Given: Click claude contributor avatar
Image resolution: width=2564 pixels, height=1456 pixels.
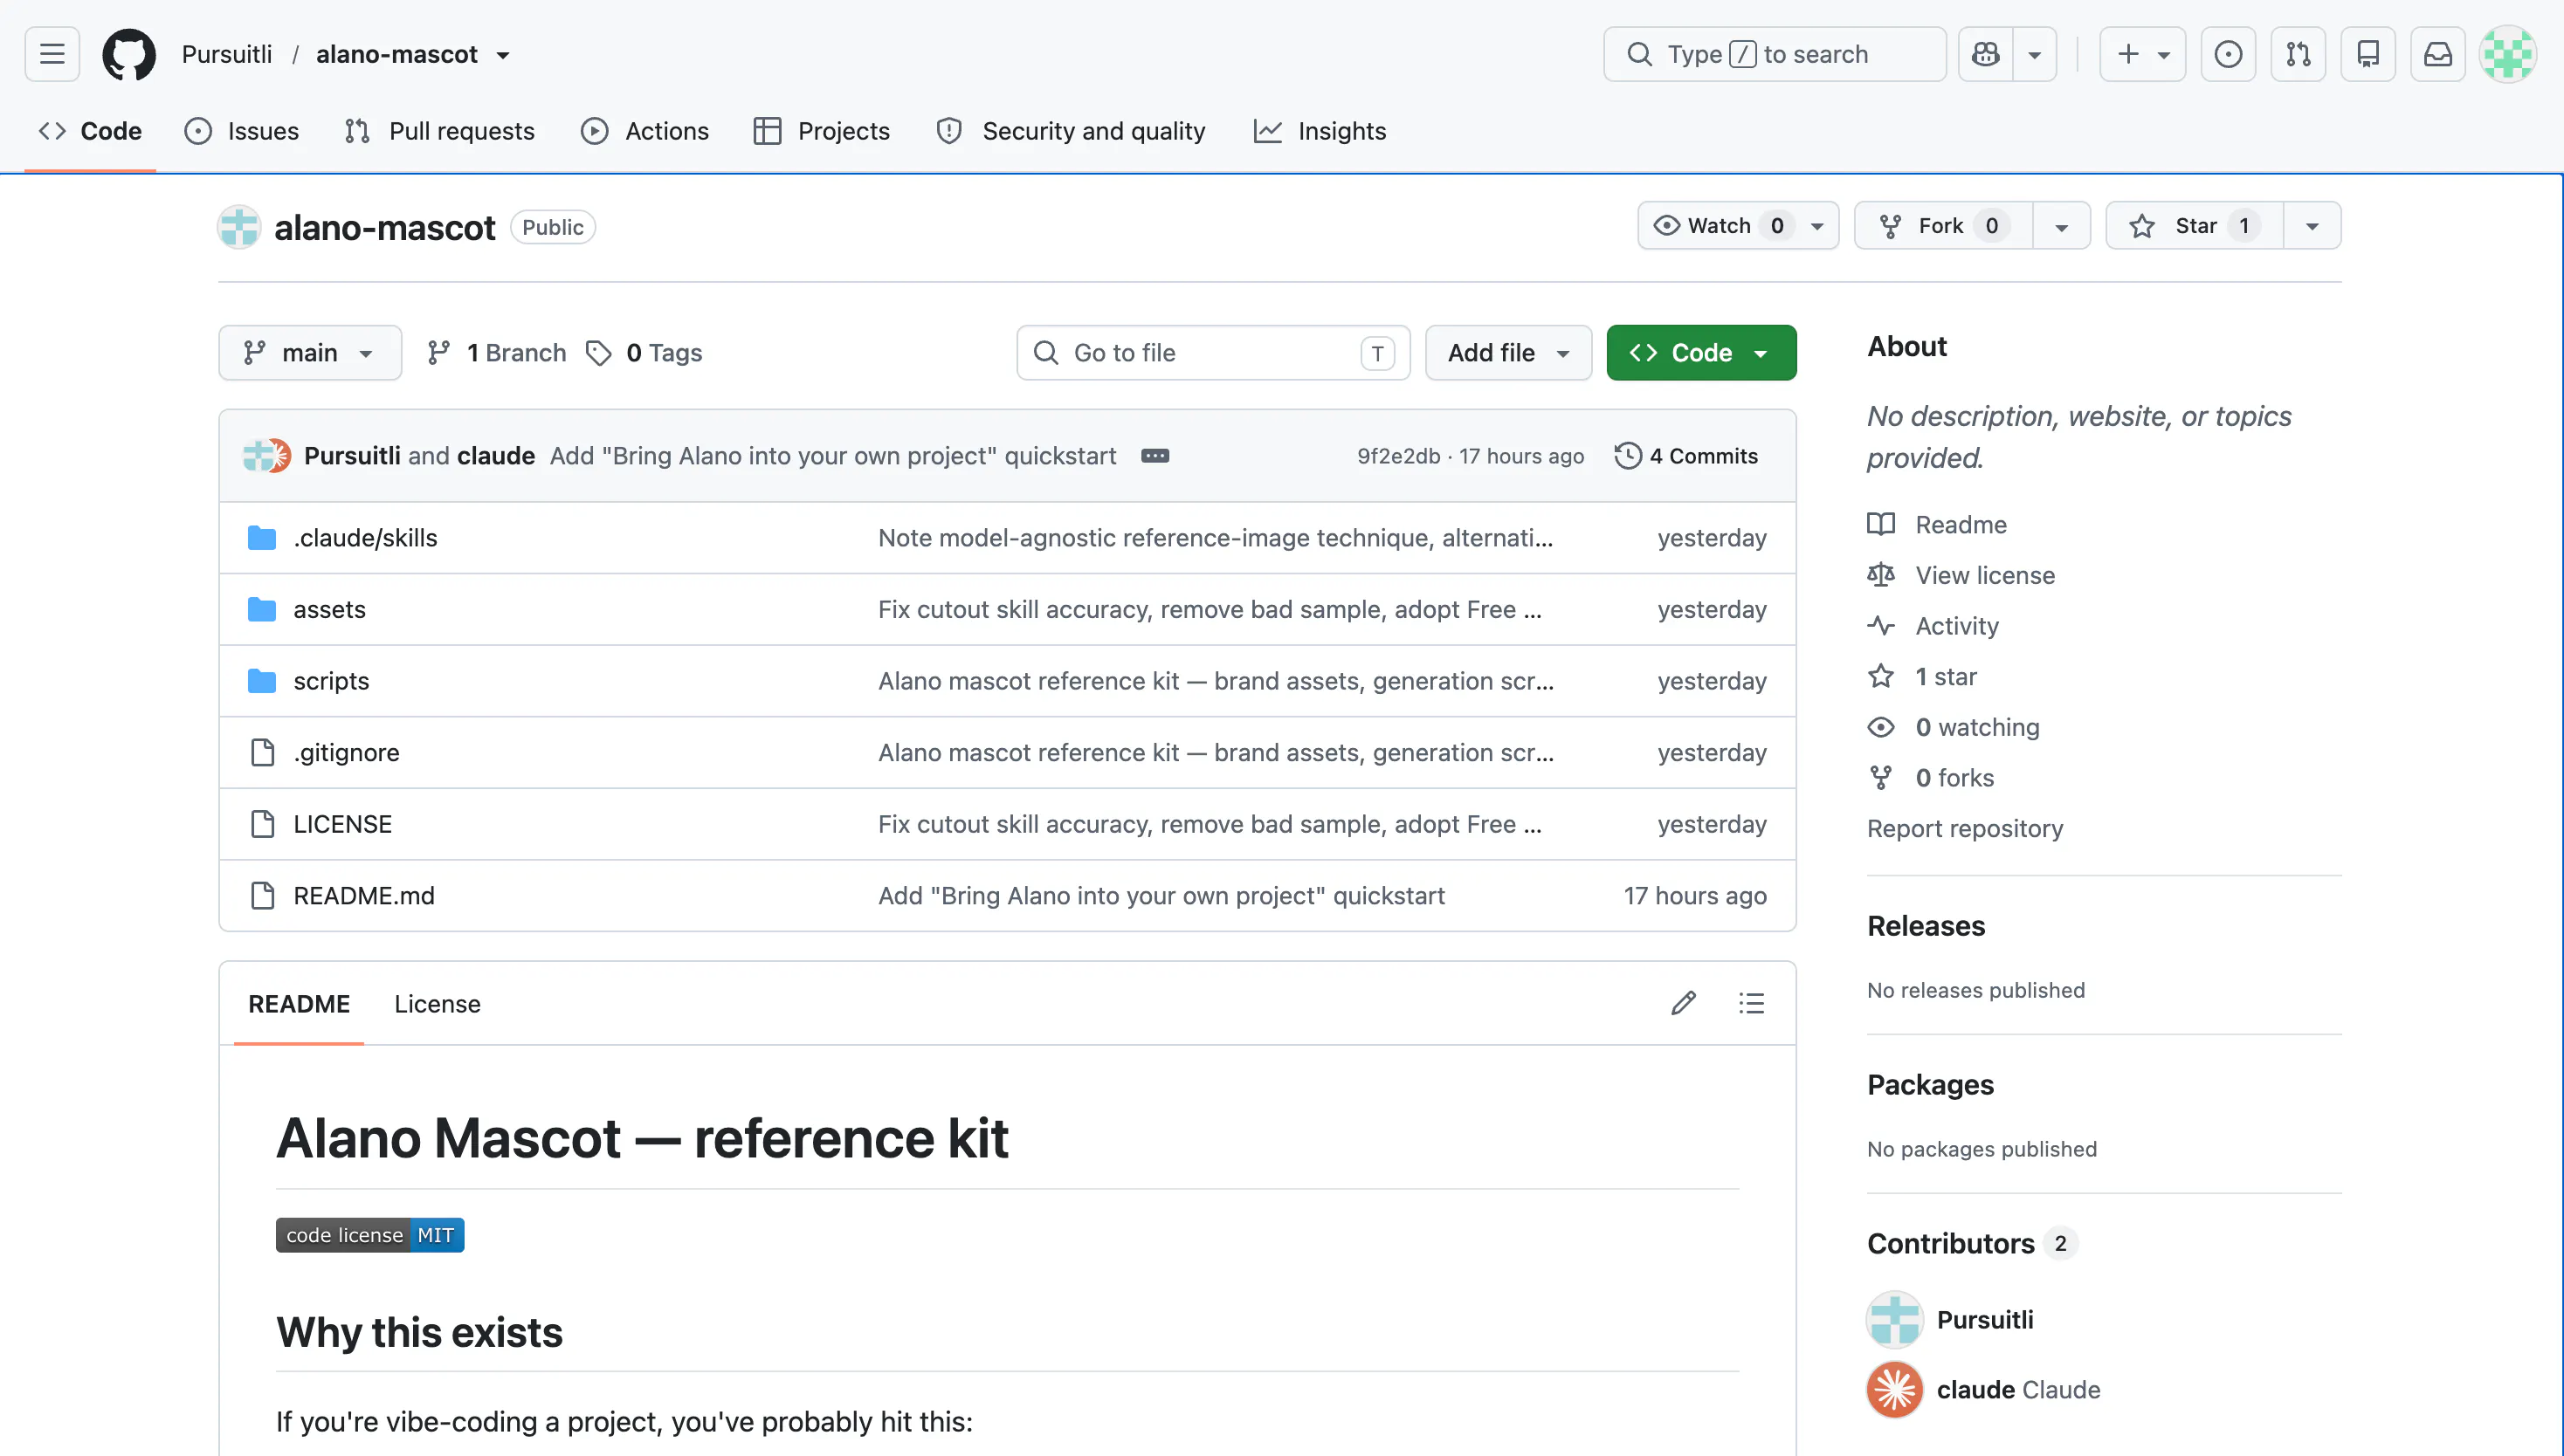Looking at the screenshot, I should coord(1895,1390).
